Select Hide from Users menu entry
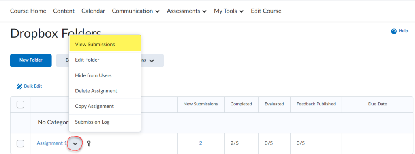This screenshot has width=415, height=154. coord(105,75)
